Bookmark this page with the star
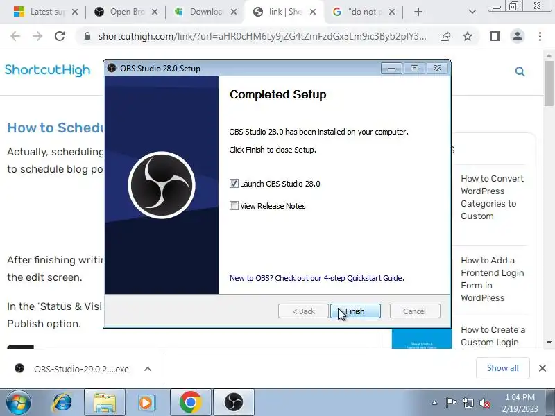Image resolution: width=555 pixels, height=416 pixels. pos(468,36)
